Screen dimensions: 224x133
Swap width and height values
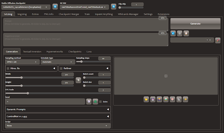coord(78,80)
